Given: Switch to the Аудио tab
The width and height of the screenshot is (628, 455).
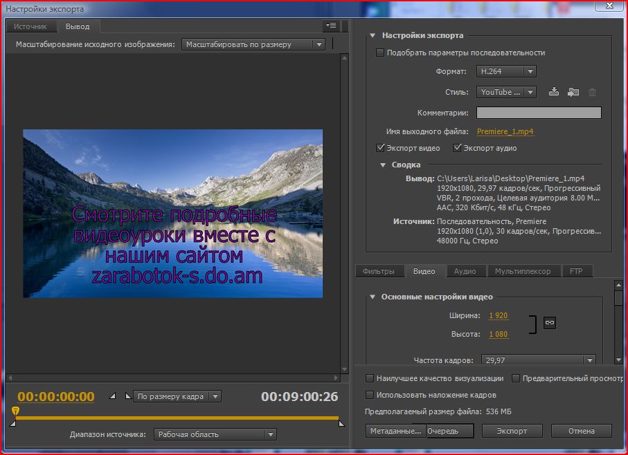Looking at the screenshot, I should click(x=465, y=271).
